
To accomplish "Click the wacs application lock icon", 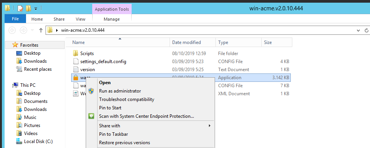I will point(75,77).
